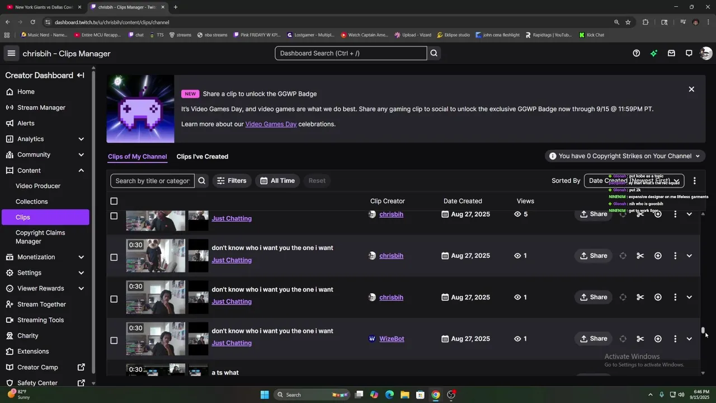Click circled plus icon in WizeBot row

[658, 339]
